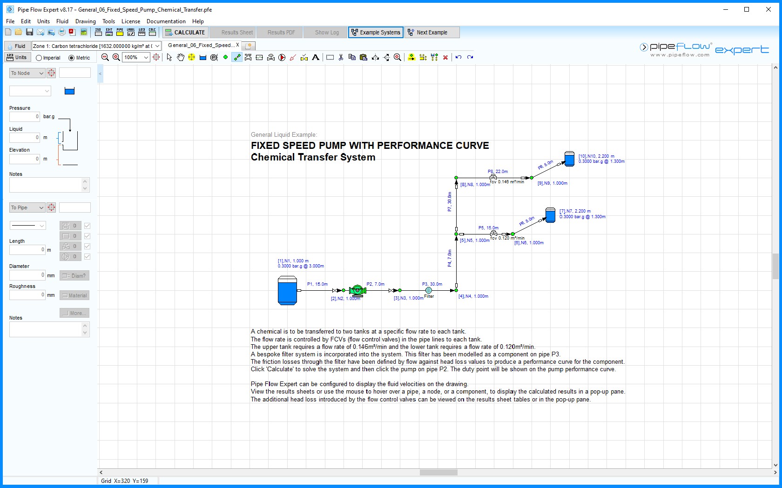The height and width of the screenshot is (488, 782).
Task: Select the add tank tool icon
Action: pos(203,57)
